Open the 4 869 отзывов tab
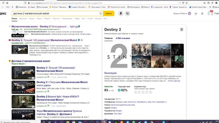219x123 pixels. pos(123,38)
